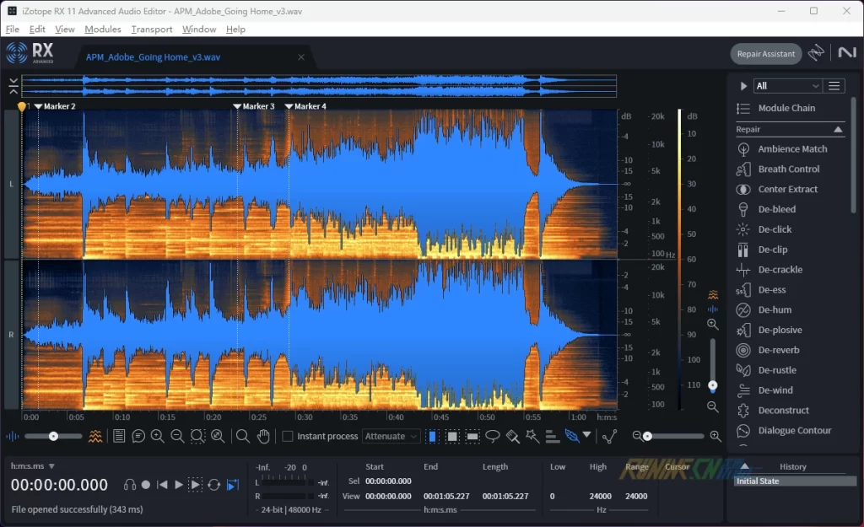Open Module Chain in the sidebar
The width and height of the screenshot is (864, 527).
[x=786, y=108]
